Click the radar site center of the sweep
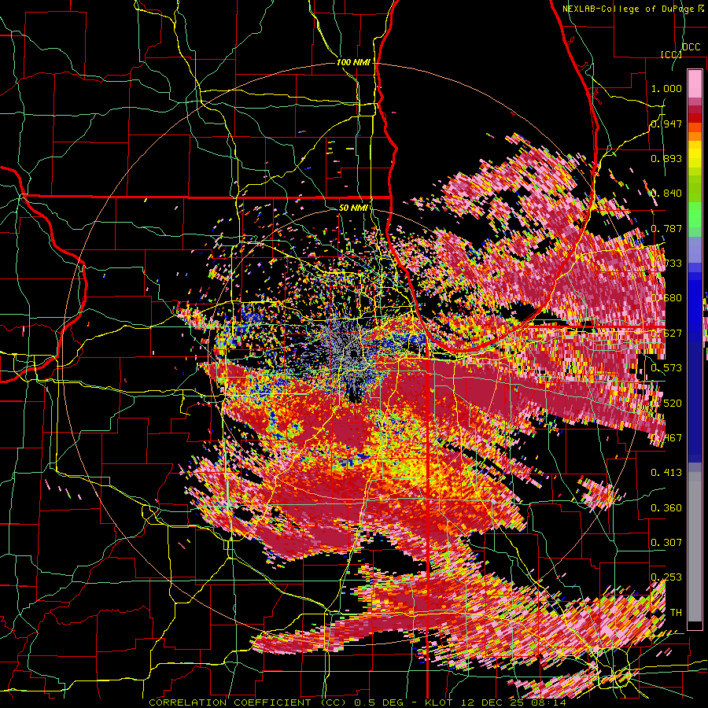 pyautogui.click(x=353, y=353)
